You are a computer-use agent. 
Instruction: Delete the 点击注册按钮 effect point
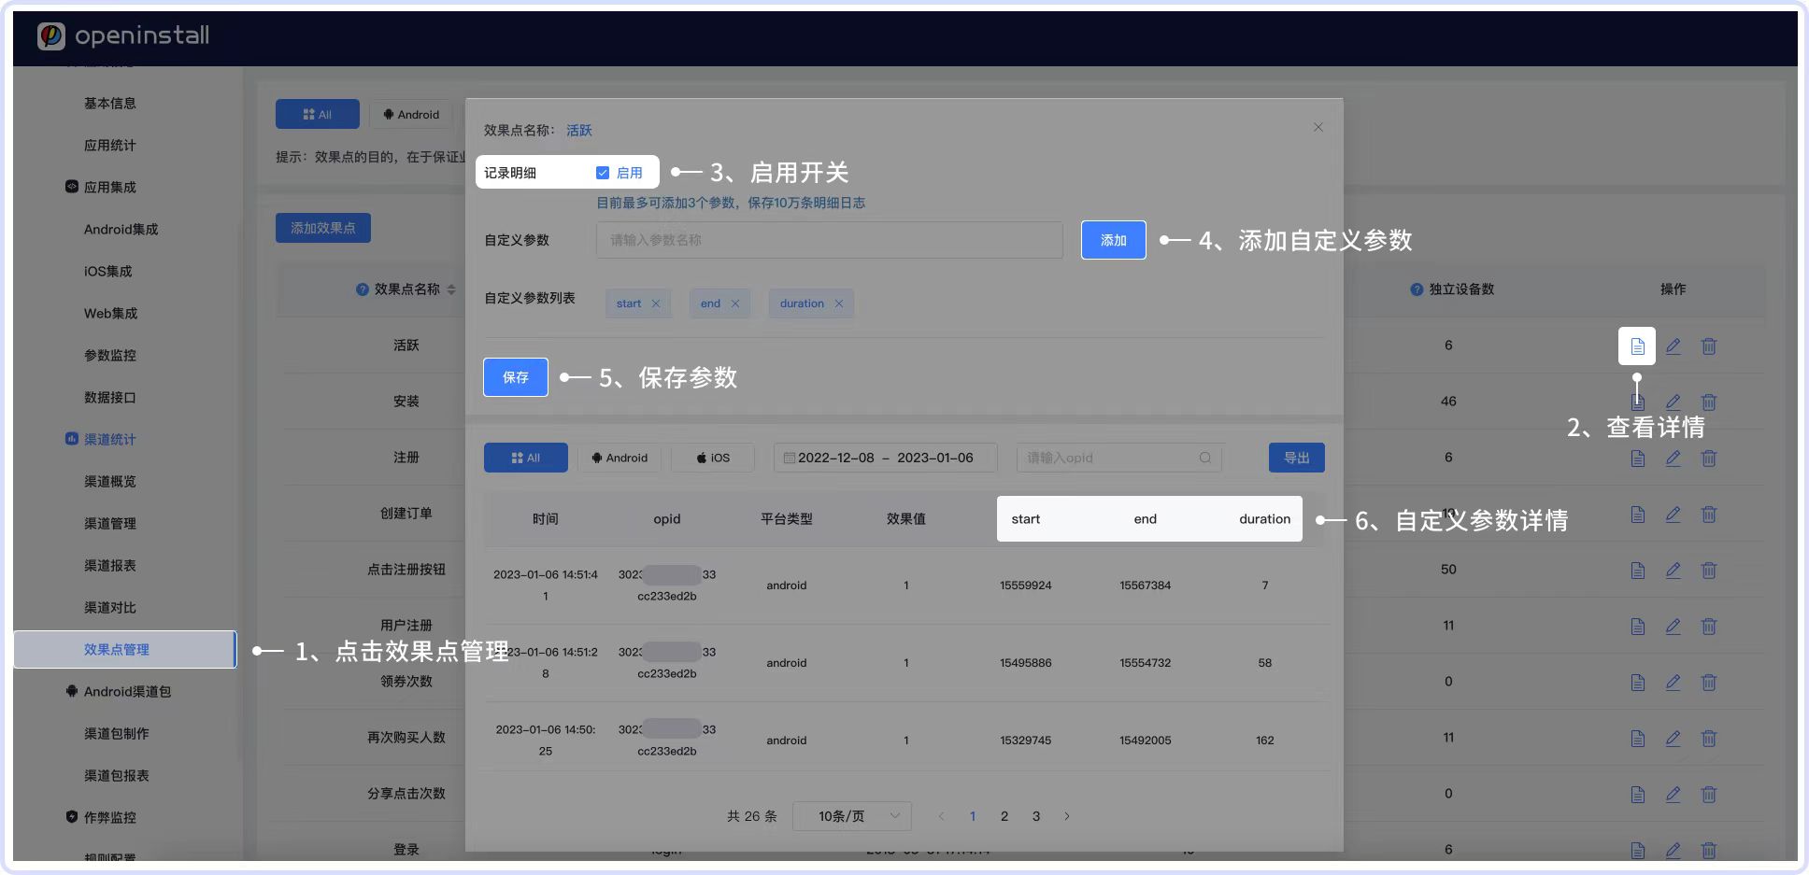1708,571
